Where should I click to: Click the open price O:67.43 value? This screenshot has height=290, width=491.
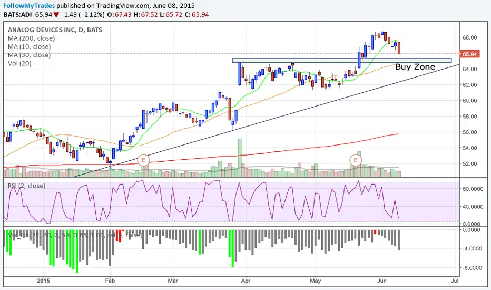tap(119, 15)
